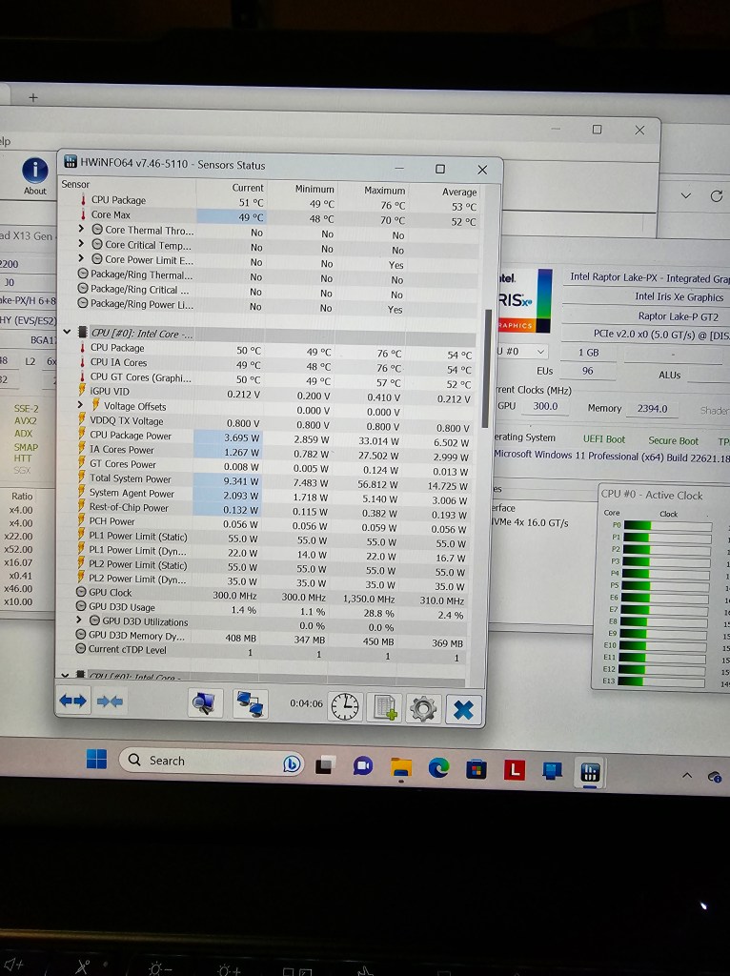Expand the Voltage Offsets row
Viewport: 730px width, 976px height.
click(82, 405)
